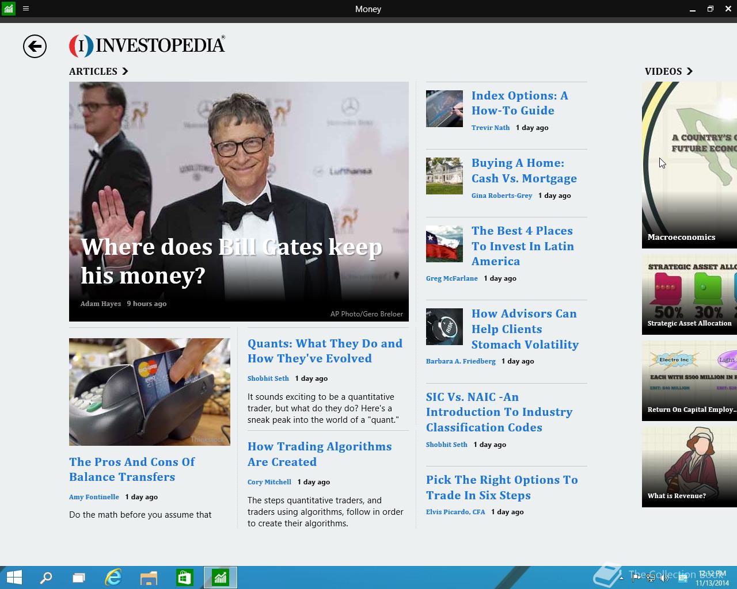This screenshot has height=589, width=737.
Task: Play the Macroeconomics video
Action: (689, 165)
